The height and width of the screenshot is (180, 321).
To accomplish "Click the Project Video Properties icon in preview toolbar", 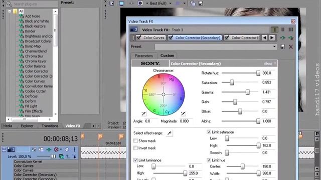I will 111,3.
